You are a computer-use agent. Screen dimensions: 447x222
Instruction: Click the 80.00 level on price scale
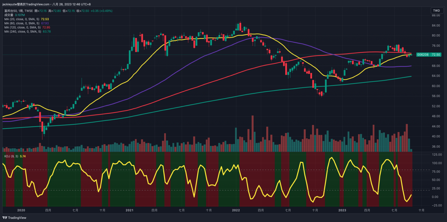(x=436, y=36)
